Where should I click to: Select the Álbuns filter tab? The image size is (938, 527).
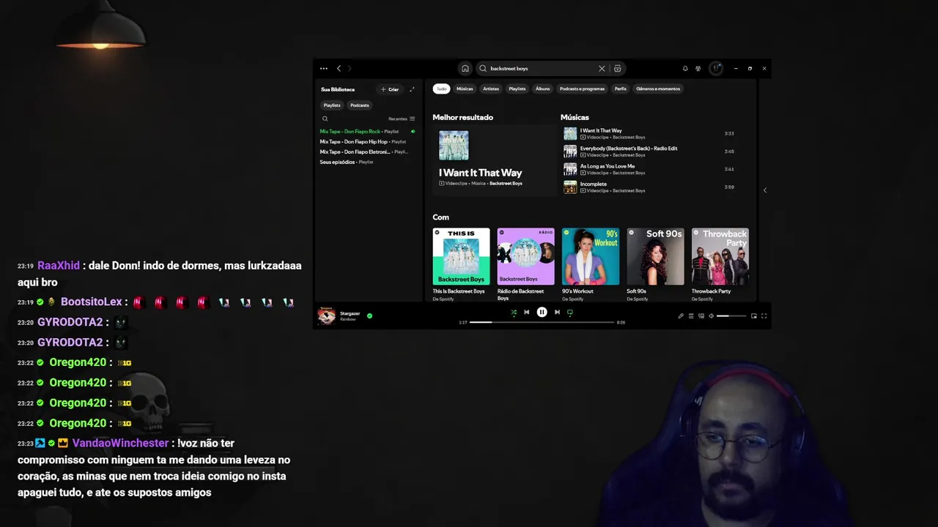[x=542, y=89]
